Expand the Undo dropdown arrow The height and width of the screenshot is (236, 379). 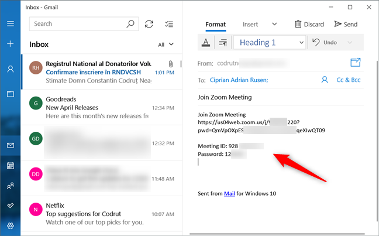[350, 43]
